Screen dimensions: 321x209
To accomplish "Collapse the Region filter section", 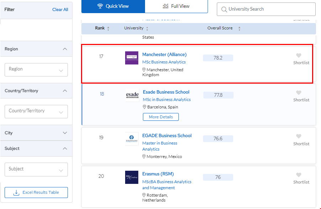I will 65,49.
